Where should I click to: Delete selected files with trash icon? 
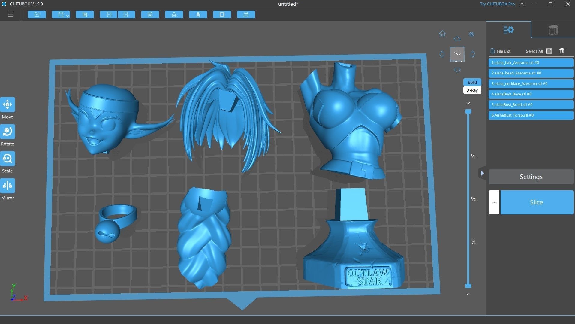point(562,51)
